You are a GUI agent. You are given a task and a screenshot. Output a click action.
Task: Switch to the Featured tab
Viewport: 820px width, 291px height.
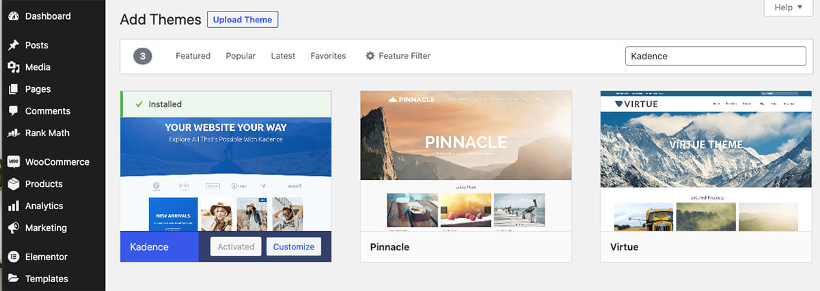point(193,56)
